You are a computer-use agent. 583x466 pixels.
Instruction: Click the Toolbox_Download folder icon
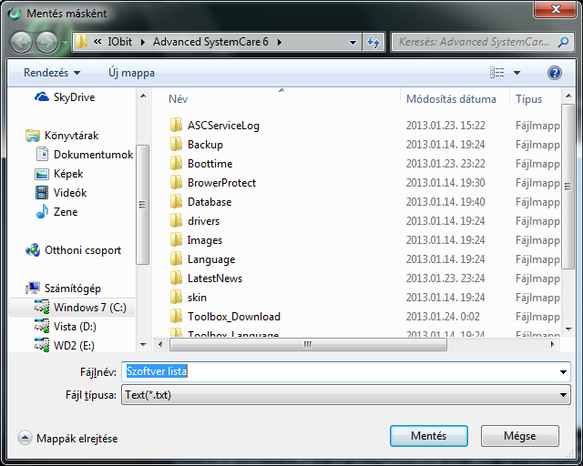(x=176, y=316)
